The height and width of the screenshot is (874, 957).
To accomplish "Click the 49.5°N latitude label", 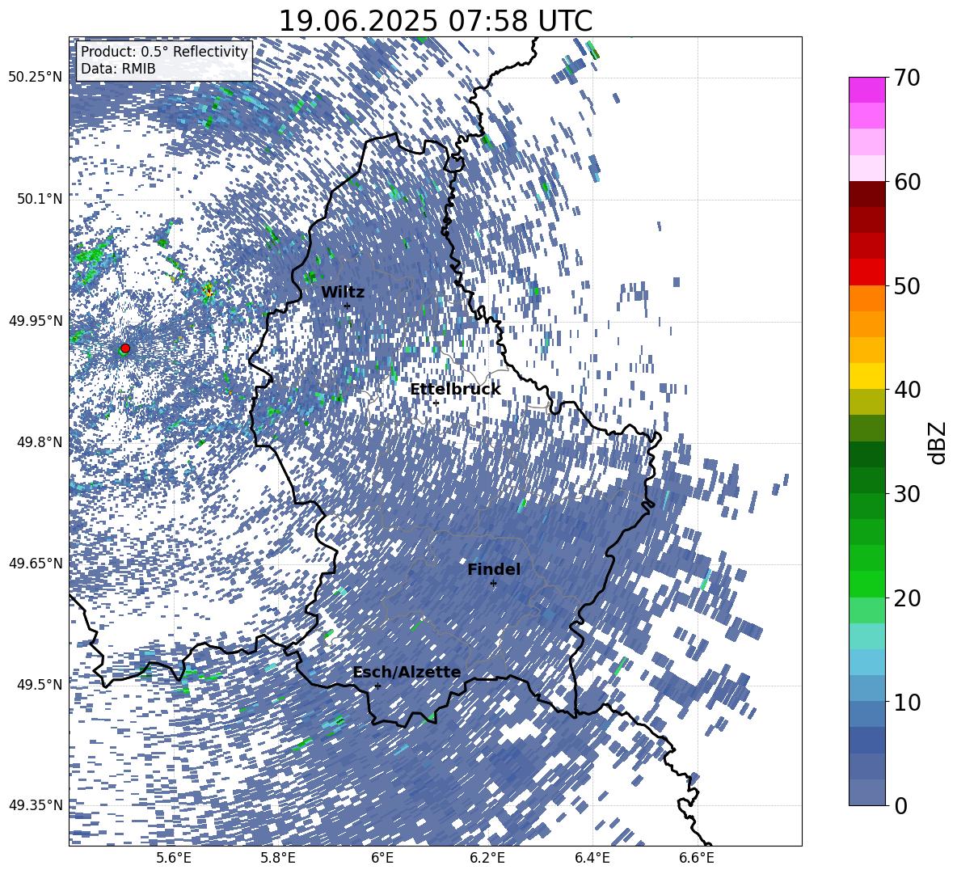I will (40, 685).
